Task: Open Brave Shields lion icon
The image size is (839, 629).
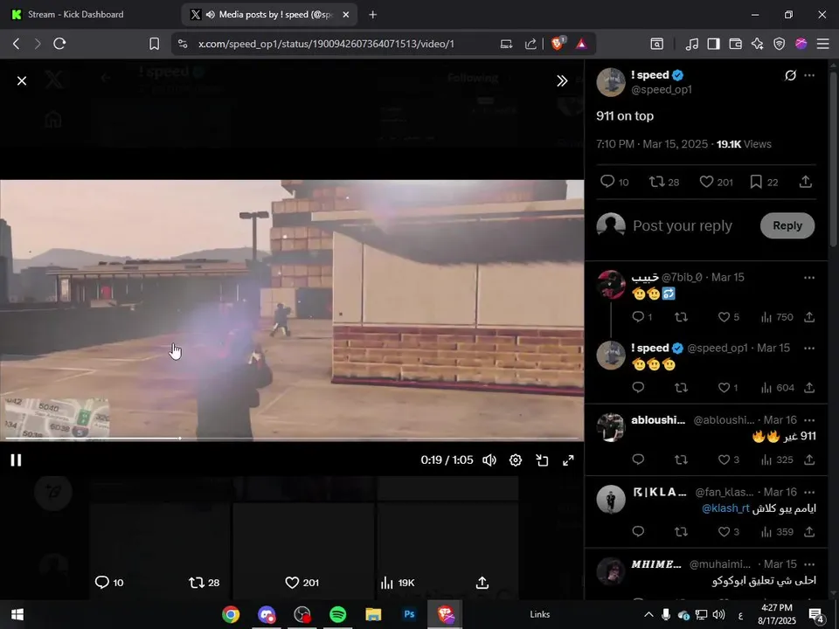Action: coord(557,44)
